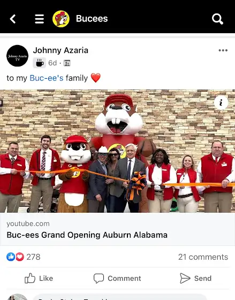Like the post
The height and width of the screenshot is (300, 235).
pyautogui.click(x=39, y=278)
